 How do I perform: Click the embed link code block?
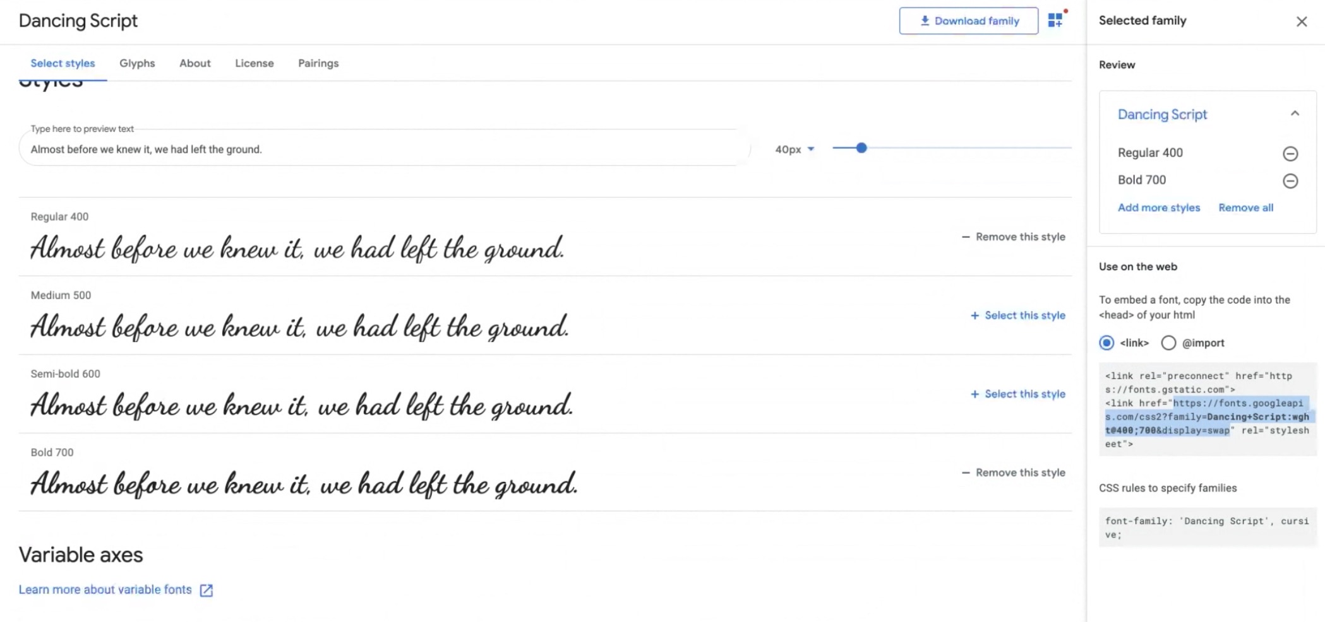[x=1208, y=409]
